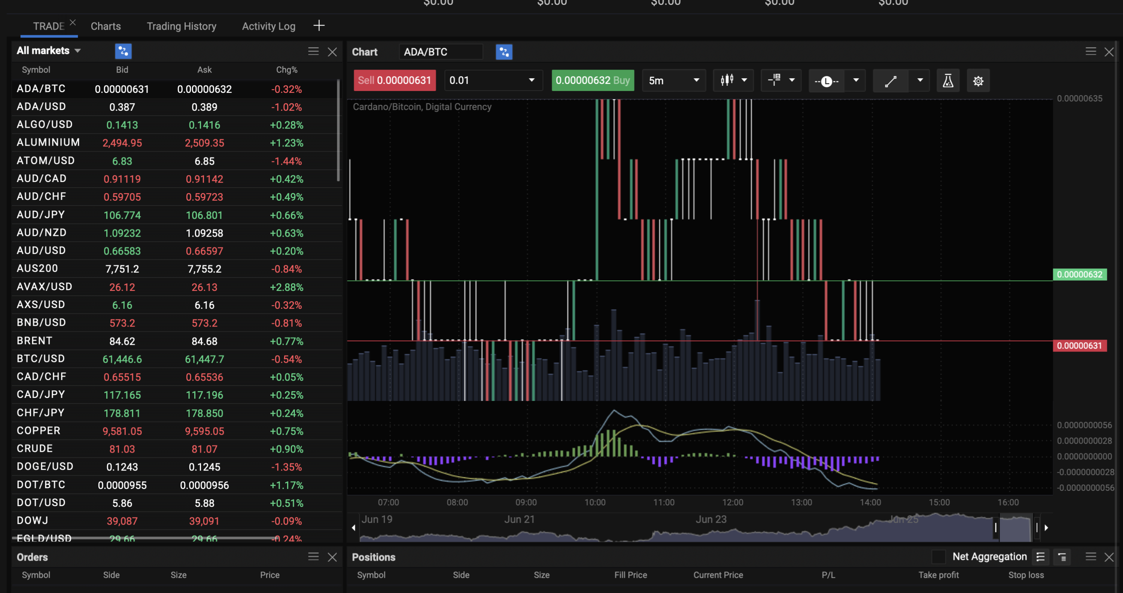Click the right arrow of the chart navigator
This screenshot has width=1123, height=593.
coord(1046,527)
